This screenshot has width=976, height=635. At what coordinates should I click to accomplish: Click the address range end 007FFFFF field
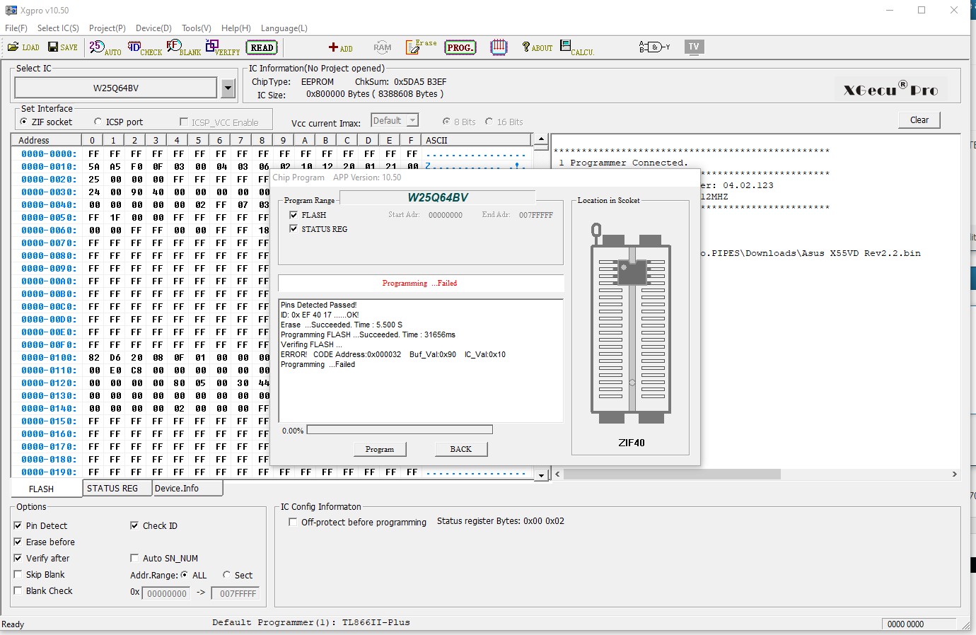click(x=236, y=593)
